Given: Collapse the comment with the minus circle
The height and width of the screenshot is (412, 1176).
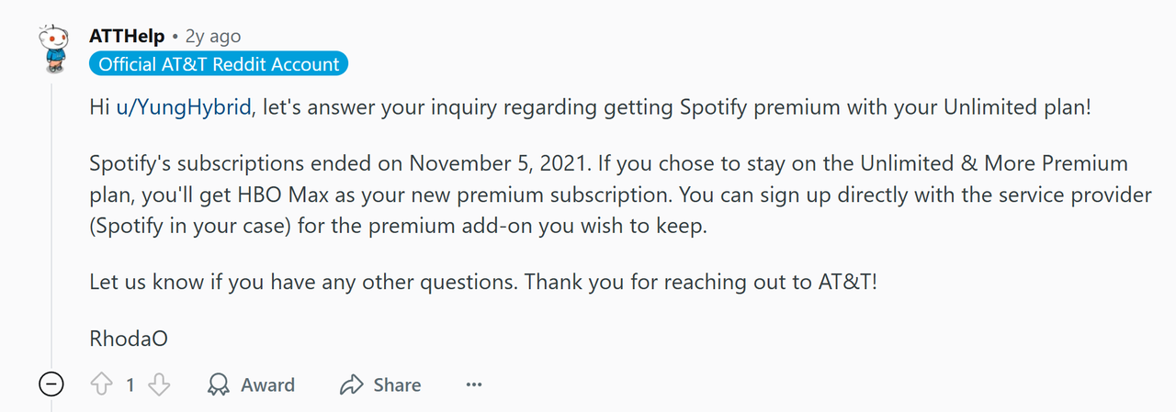Looking at the screenshot, I should pos(51,384).
